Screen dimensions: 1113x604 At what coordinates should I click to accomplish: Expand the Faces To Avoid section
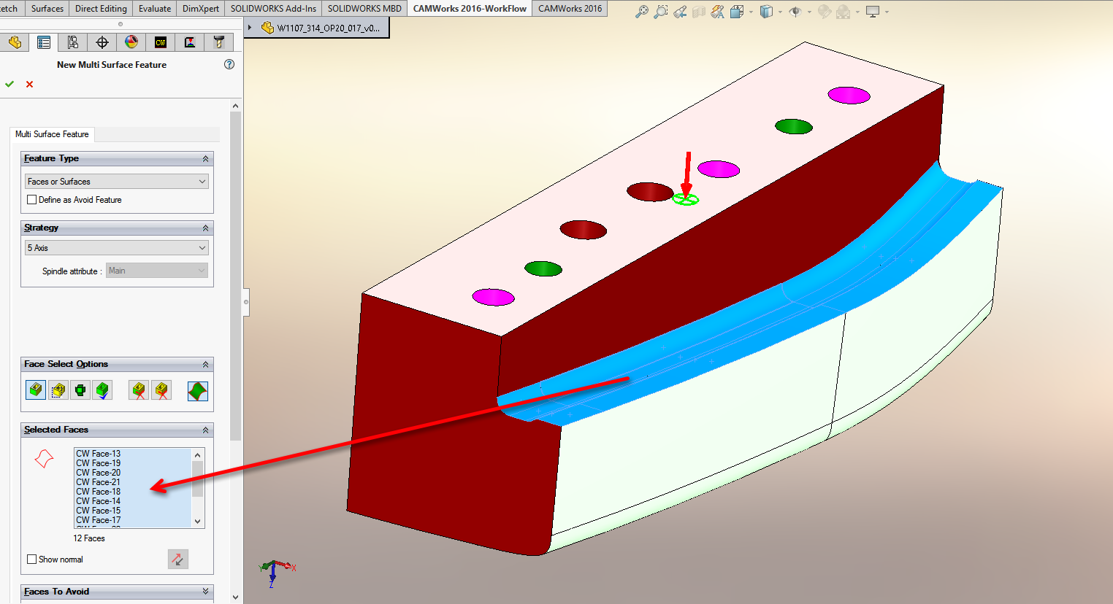[x=205, y=592]
